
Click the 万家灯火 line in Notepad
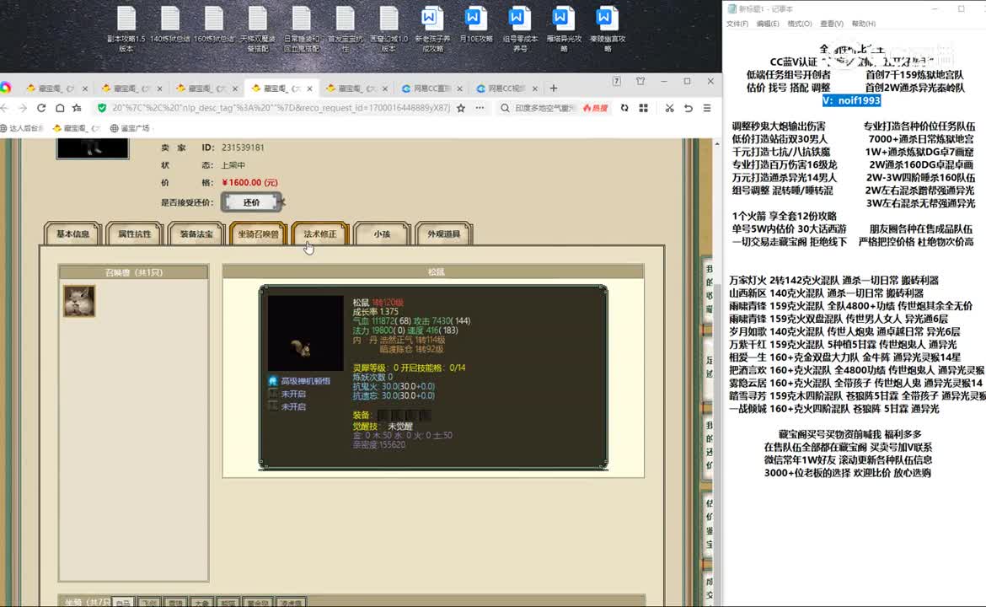point(833,281)
